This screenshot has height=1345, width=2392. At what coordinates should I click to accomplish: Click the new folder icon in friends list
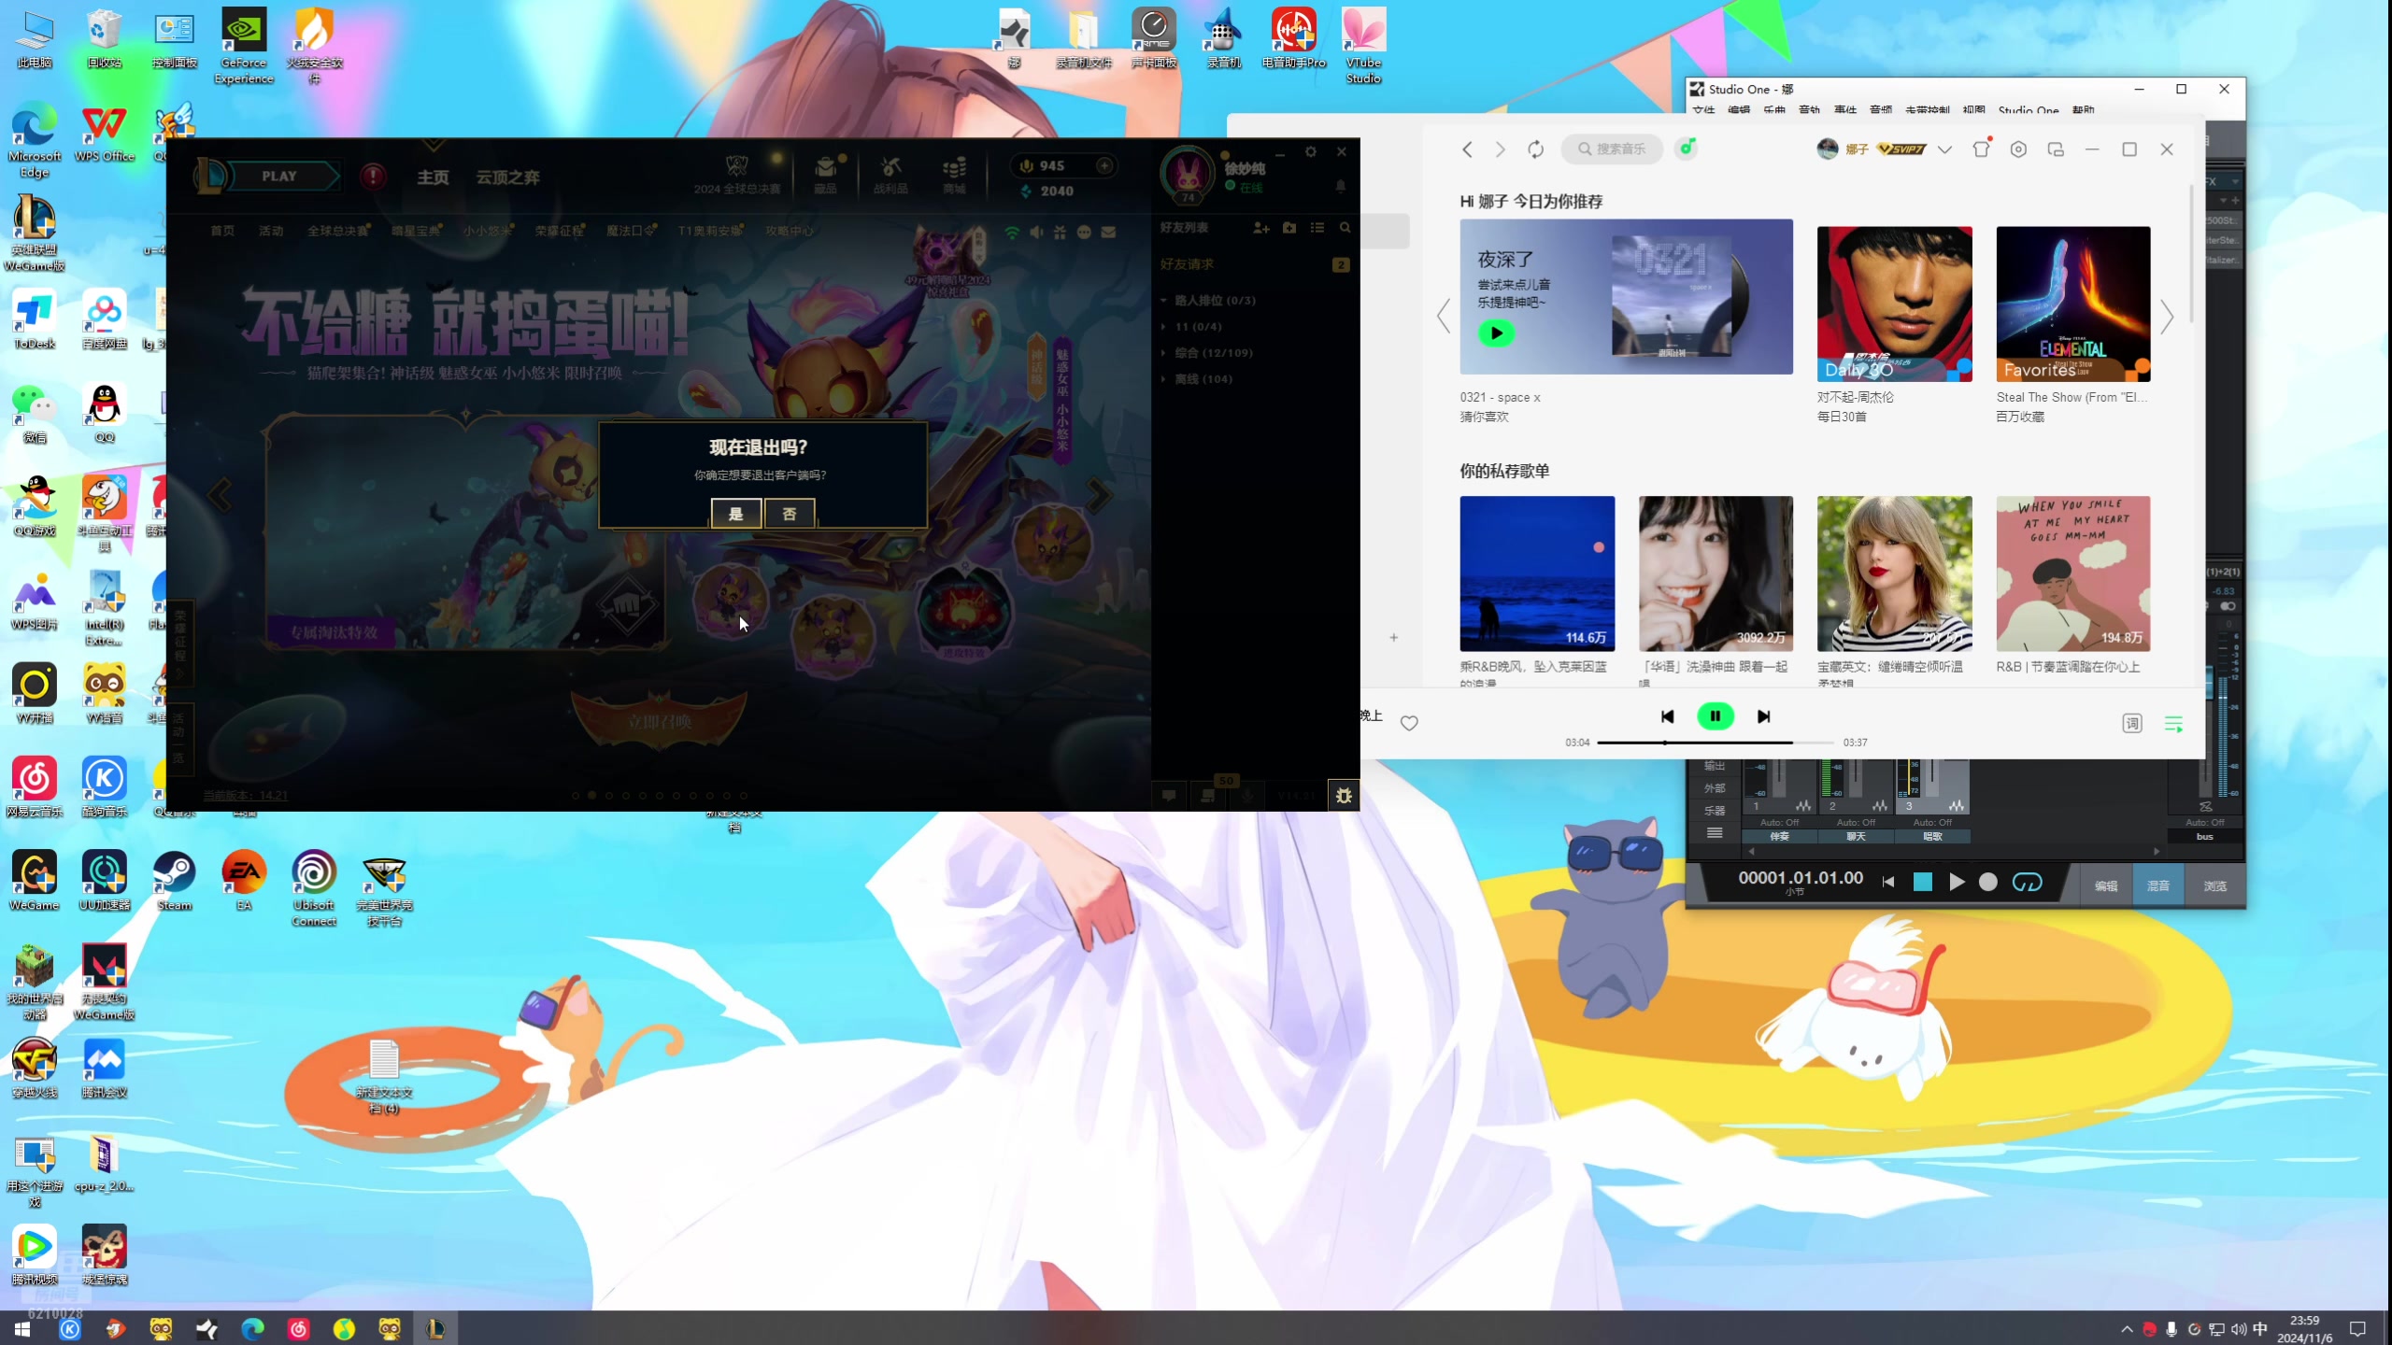pyautogui.click(x=1289, y=228)
